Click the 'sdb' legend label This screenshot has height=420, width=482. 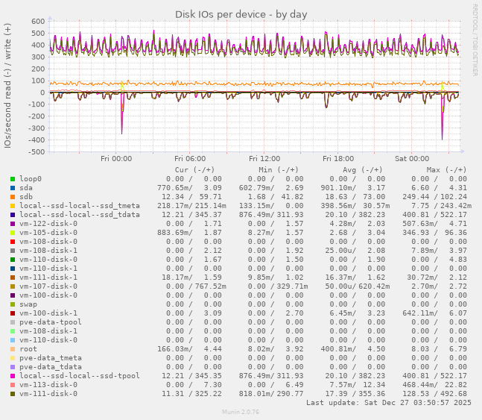coord(26,197)
